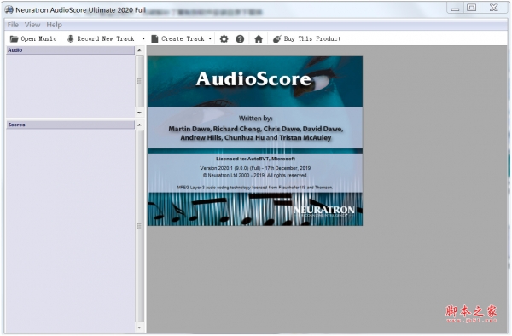Click the Audio panel scroll-up arrow
This screenshot has height=336, width=512.
tap(139, 50)
